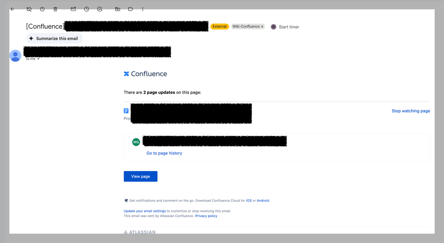Go back to inbox with back arrow
The width and height of the screenshot is (444, 243).
coord(12,9)
